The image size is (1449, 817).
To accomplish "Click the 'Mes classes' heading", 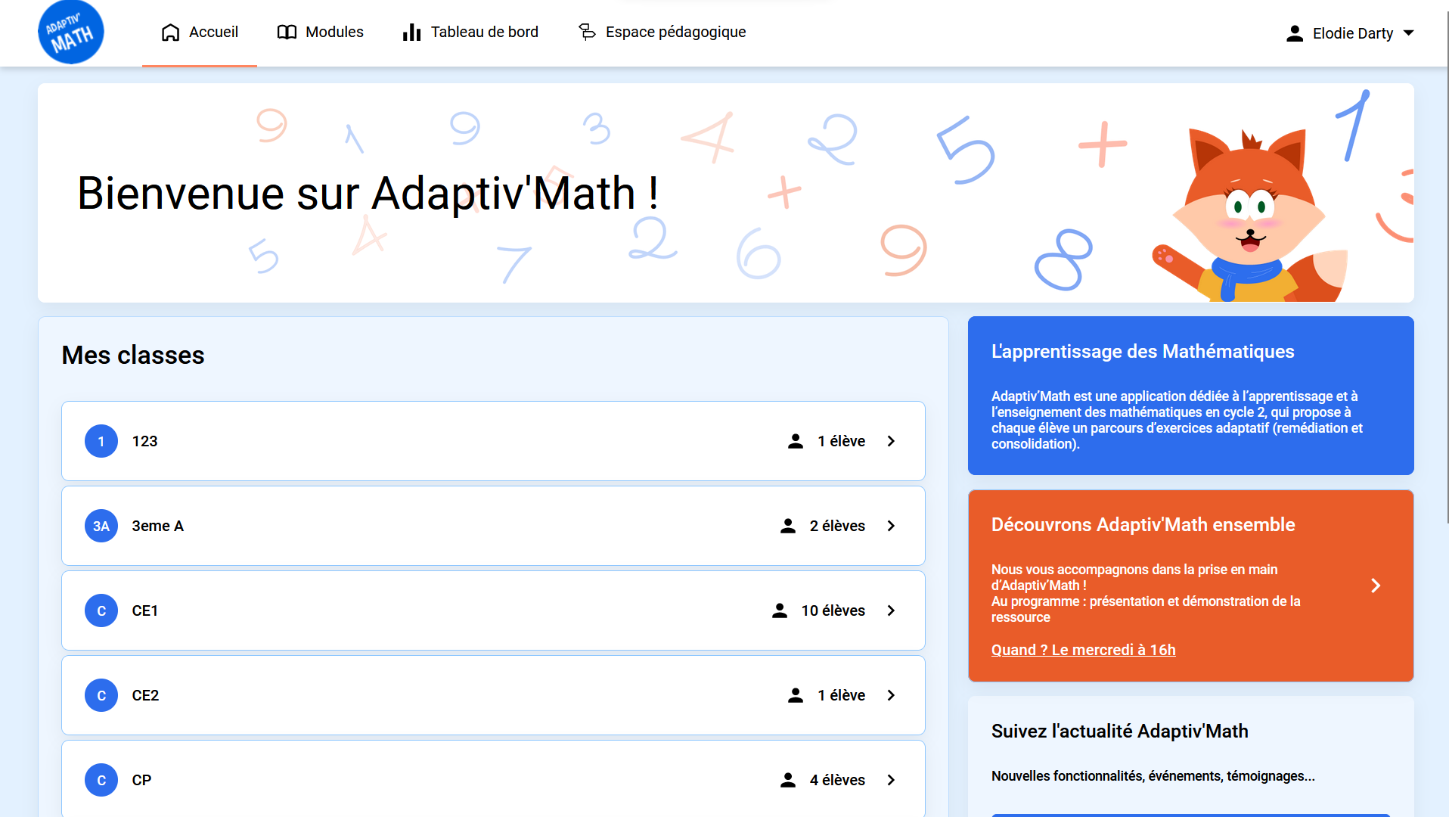I will point(133,355).
